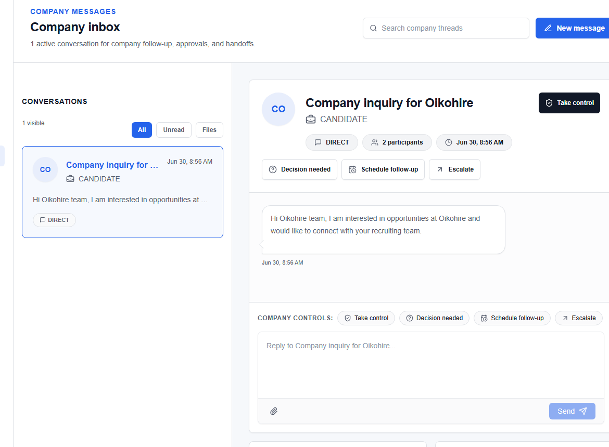Click the speech-bubble icon in header DIRECT chip

318,142
